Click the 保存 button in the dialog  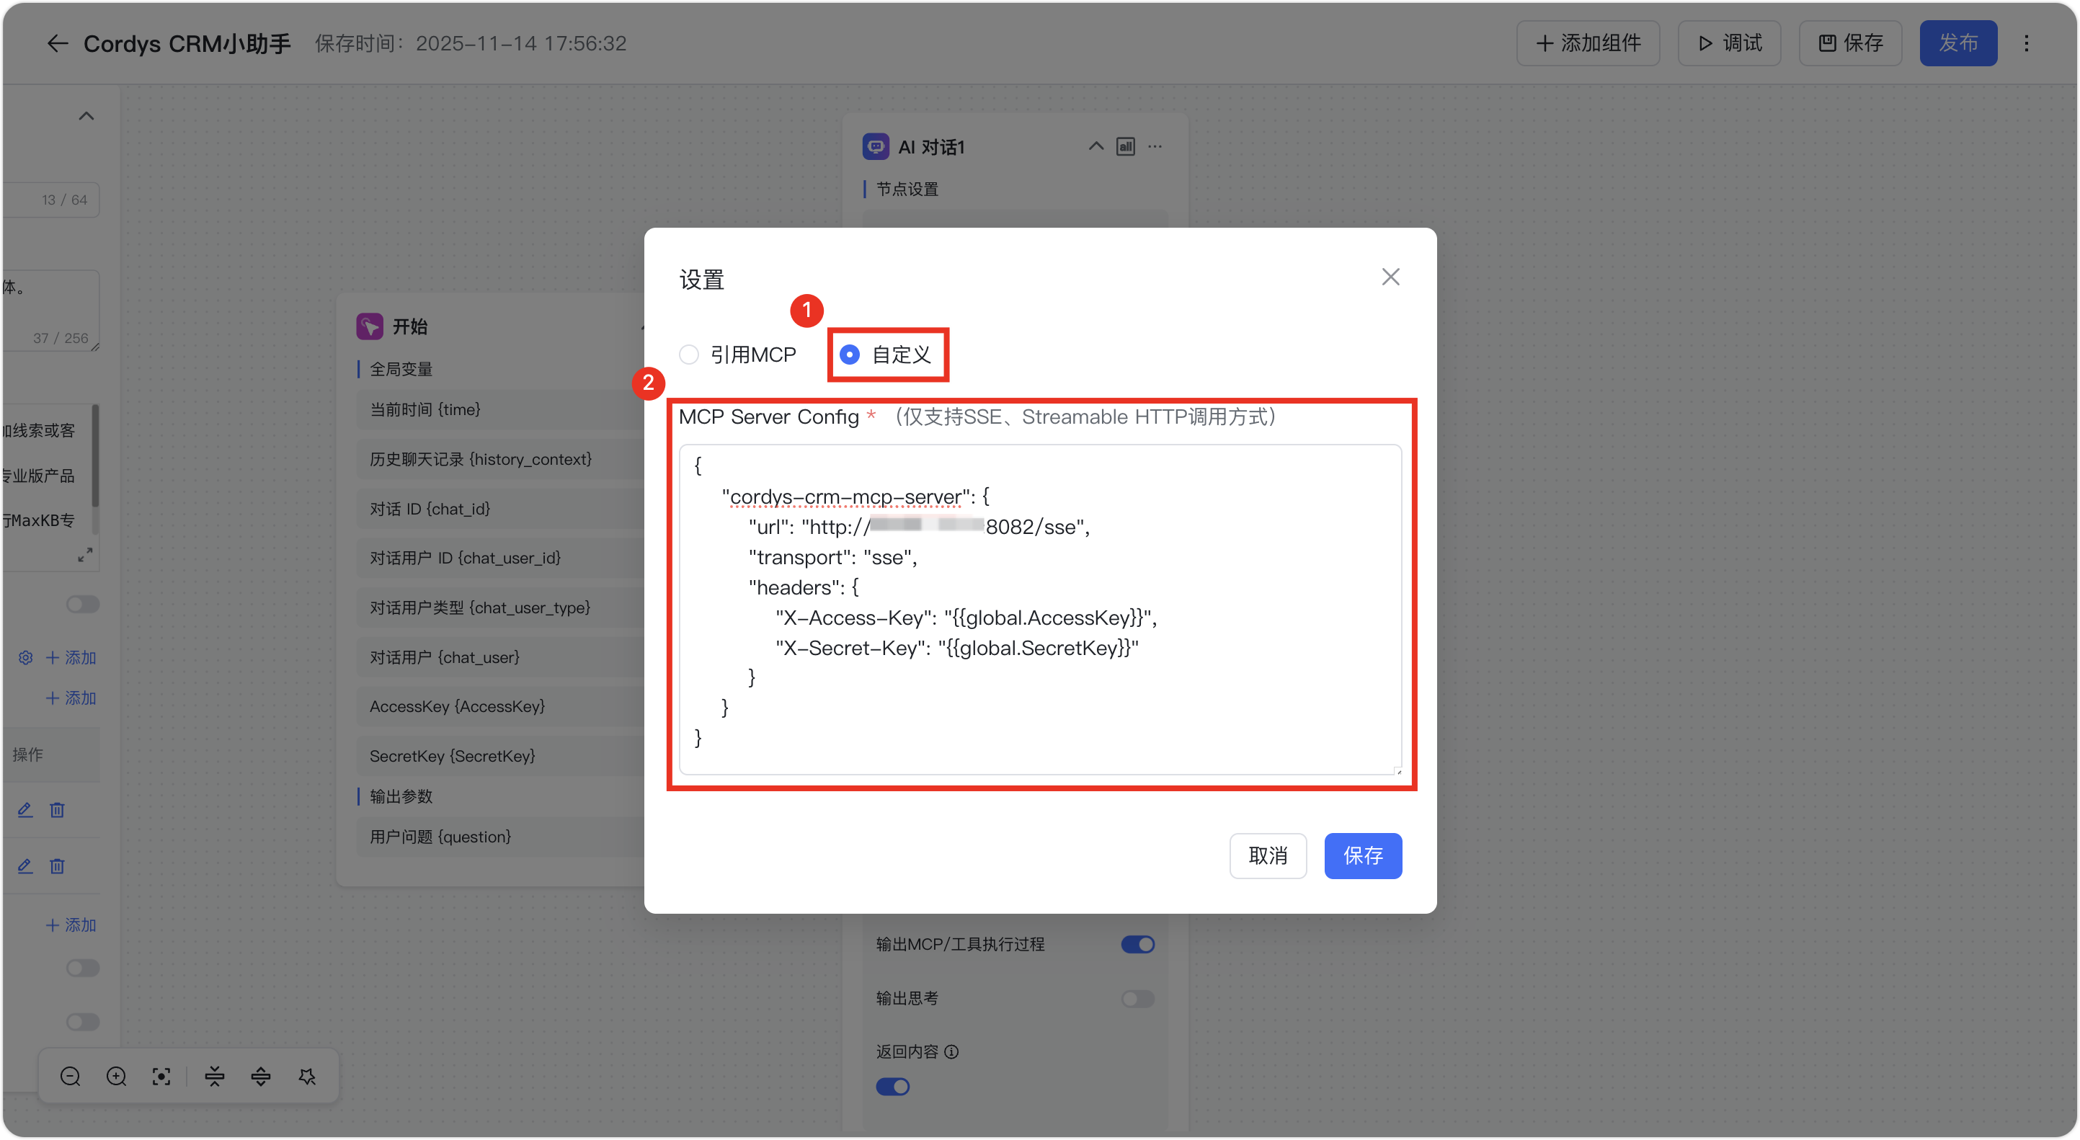tap(1362, 856)
